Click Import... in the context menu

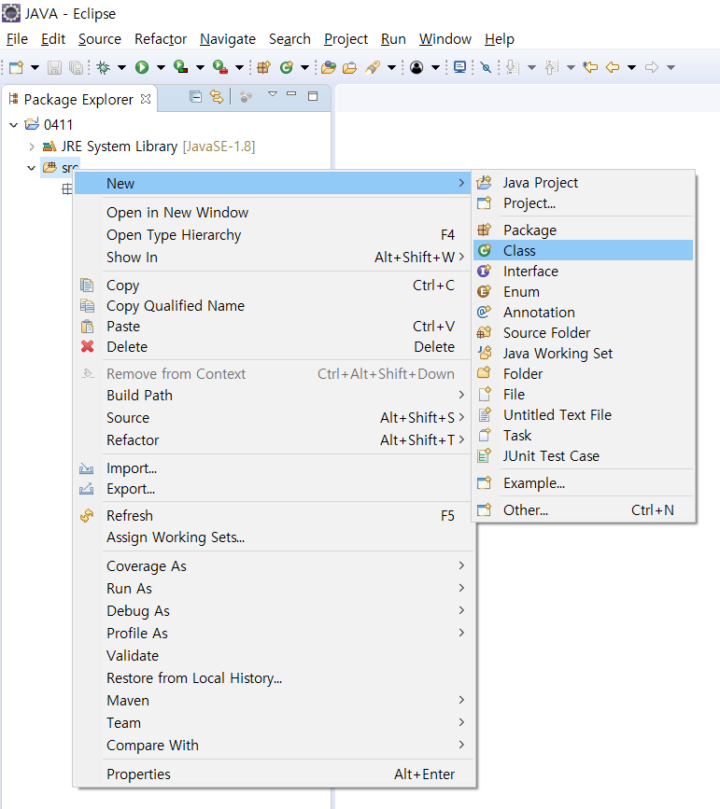pyautogui.click(x=275, y=468)
